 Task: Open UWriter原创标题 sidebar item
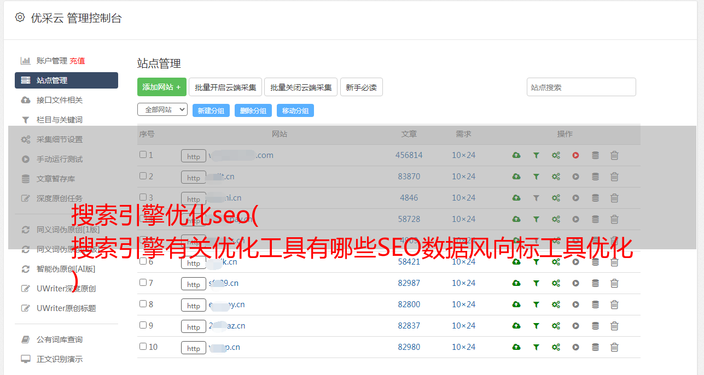(66, 308)
